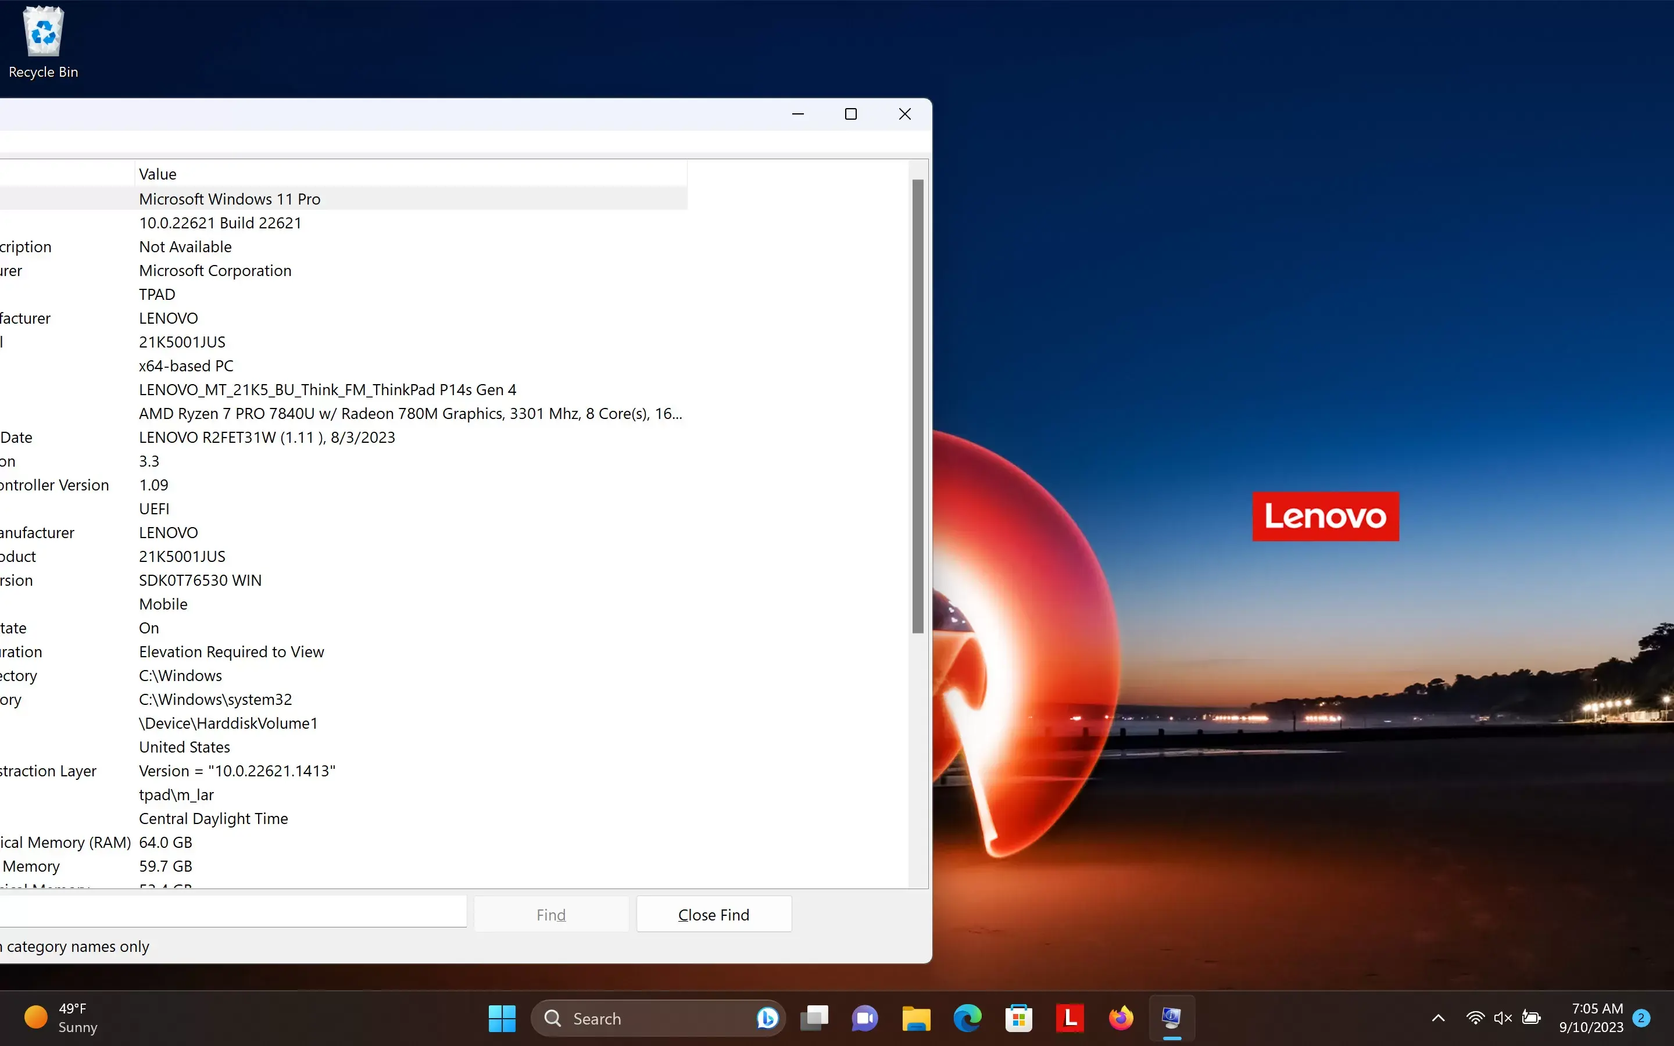The width and height of the screenshot is (1674, 1046).
Task: Select the 'C:\Windows' directory value
Action: pos(181,675)
